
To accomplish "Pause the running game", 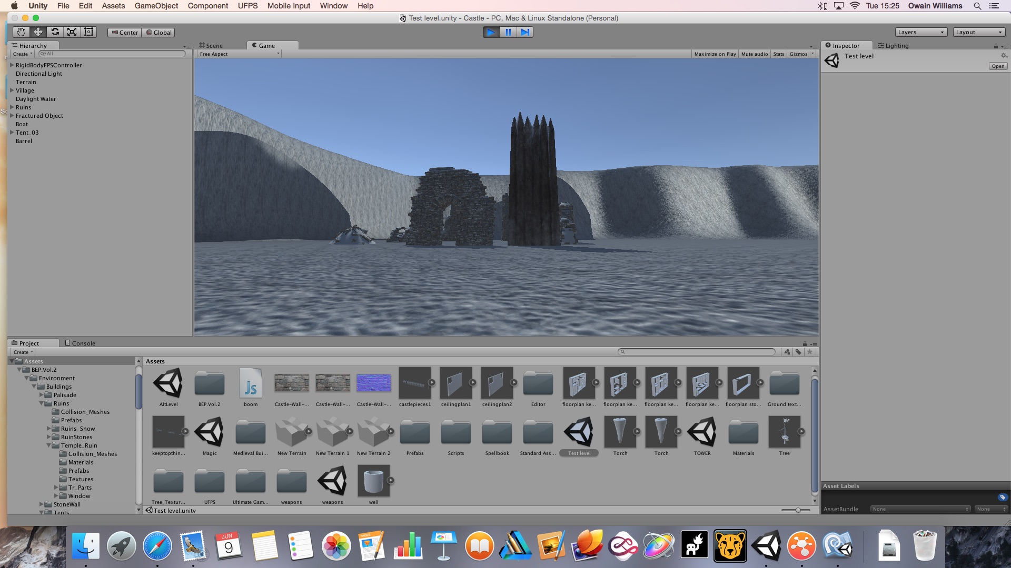I will (x=508, y=32).
